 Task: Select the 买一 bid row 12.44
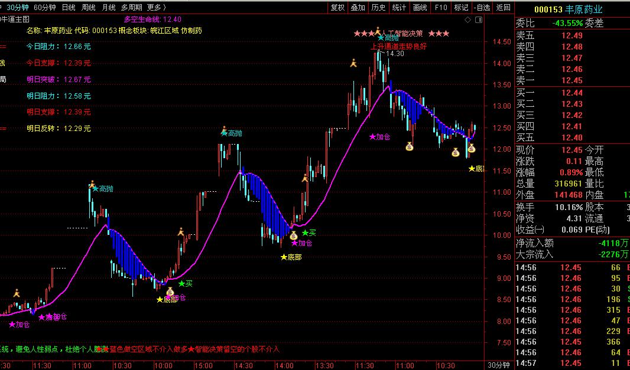coord(573,93)
